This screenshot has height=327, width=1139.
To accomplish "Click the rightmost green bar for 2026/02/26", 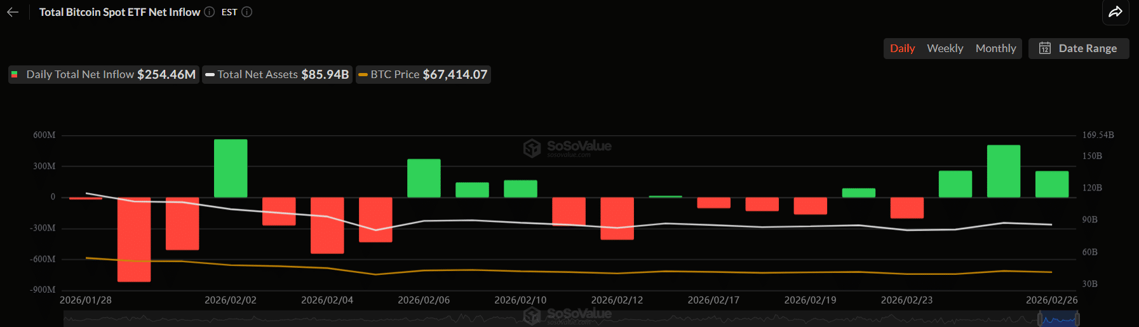I will (x=1052, y=184).
